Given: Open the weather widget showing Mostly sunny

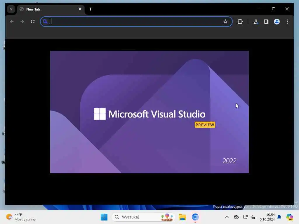Looking at the screenshot, I should (21, 217).
